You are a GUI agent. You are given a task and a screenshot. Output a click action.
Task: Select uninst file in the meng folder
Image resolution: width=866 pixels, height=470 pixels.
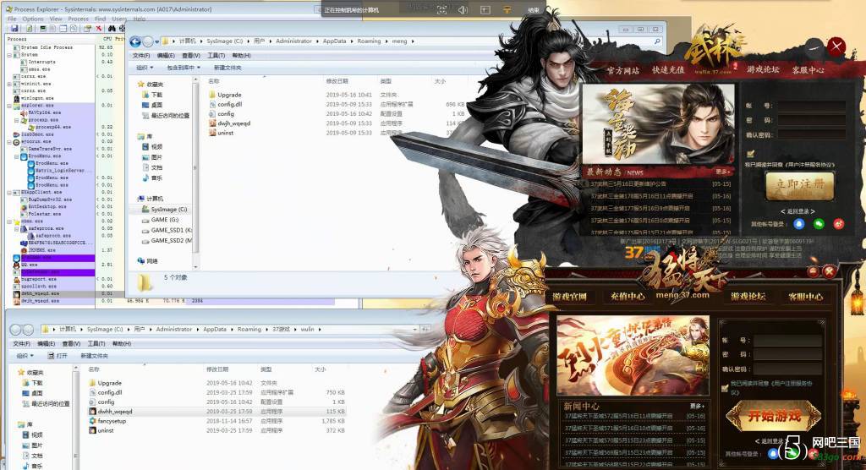(221, 133)
